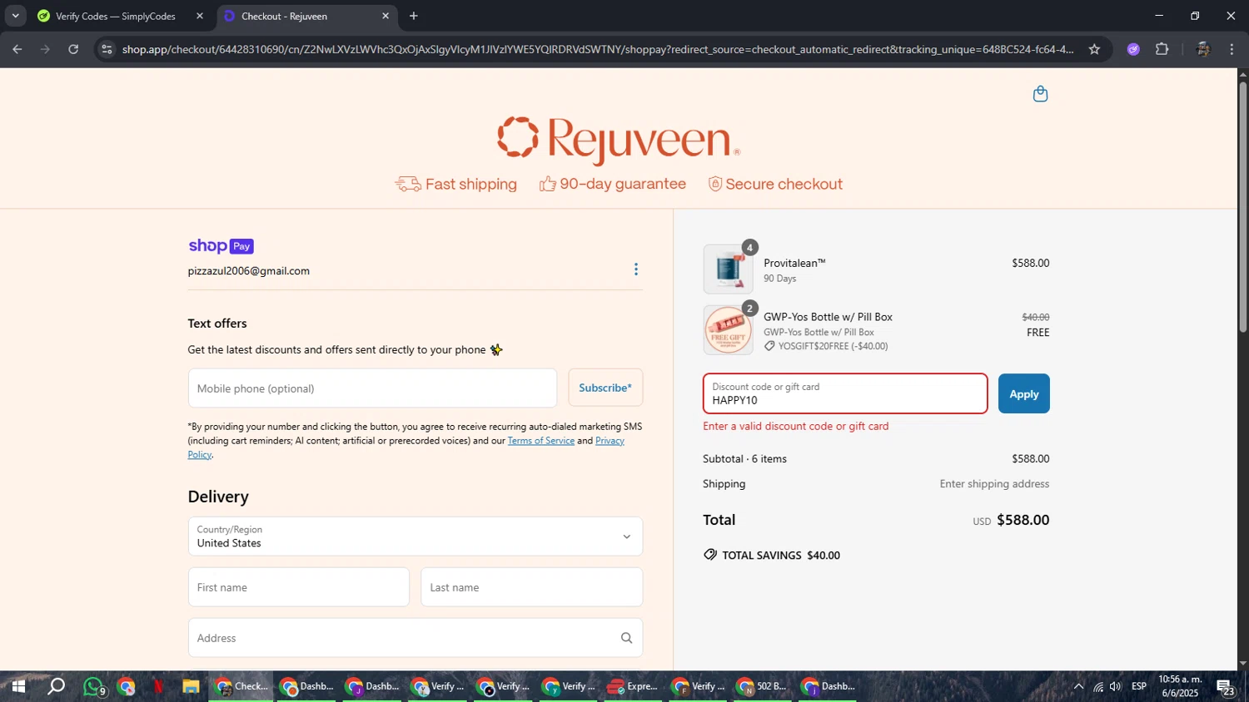This screenshot has width=1249, height=702.
Task: Open File Explorer from the taskbar
Action: pos(191,687)
